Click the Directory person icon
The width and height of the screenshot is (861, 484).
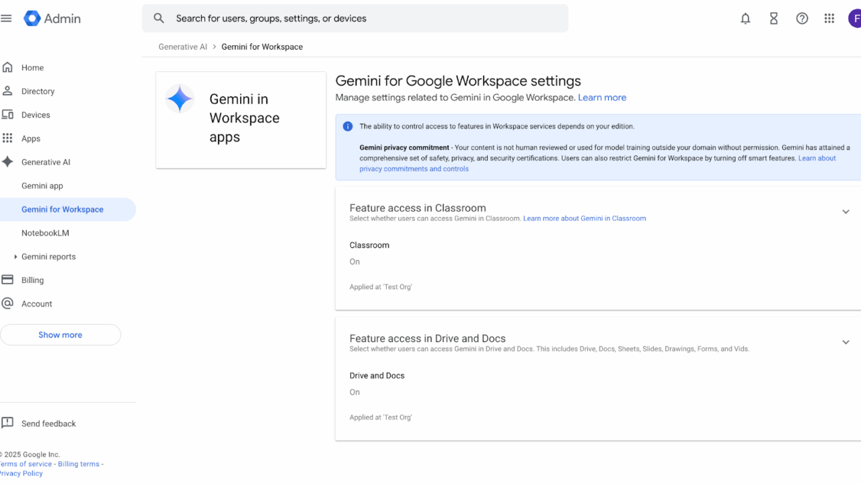pyautogui.click(x=7, y=91)
